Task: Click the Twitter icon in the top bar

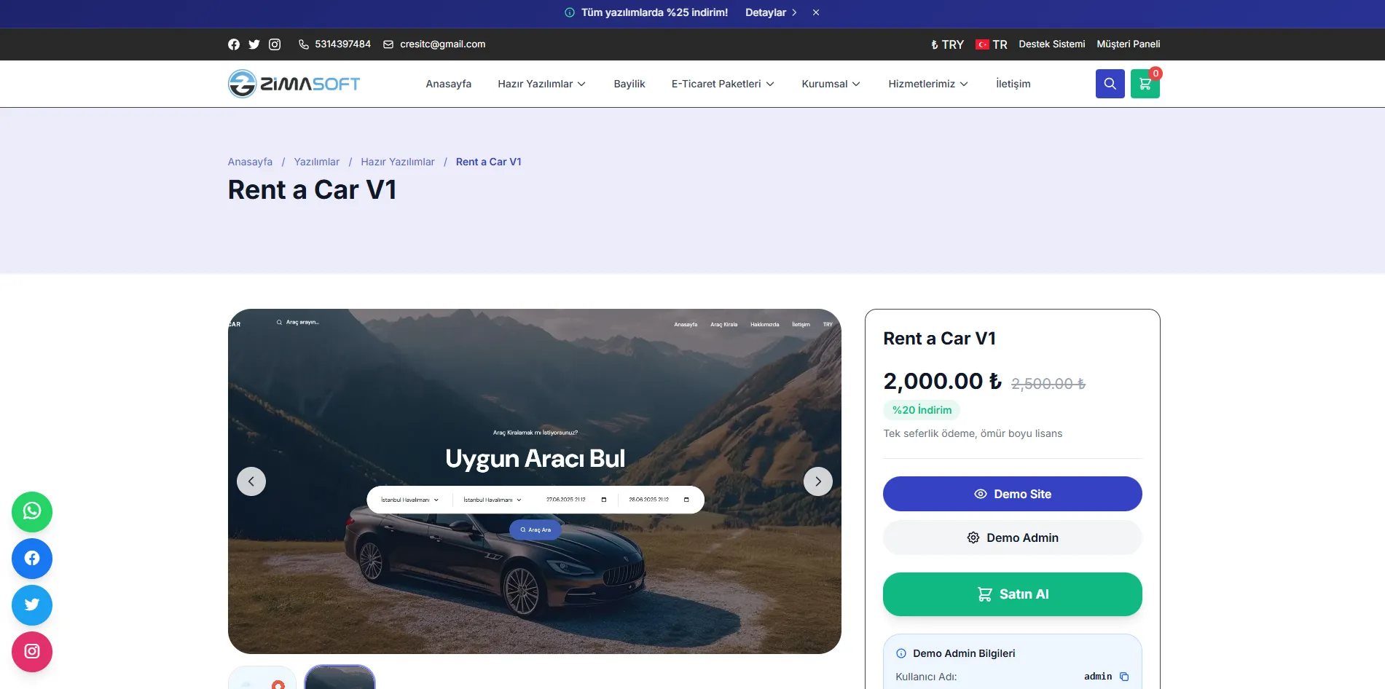Action: (x=254, y=44)
